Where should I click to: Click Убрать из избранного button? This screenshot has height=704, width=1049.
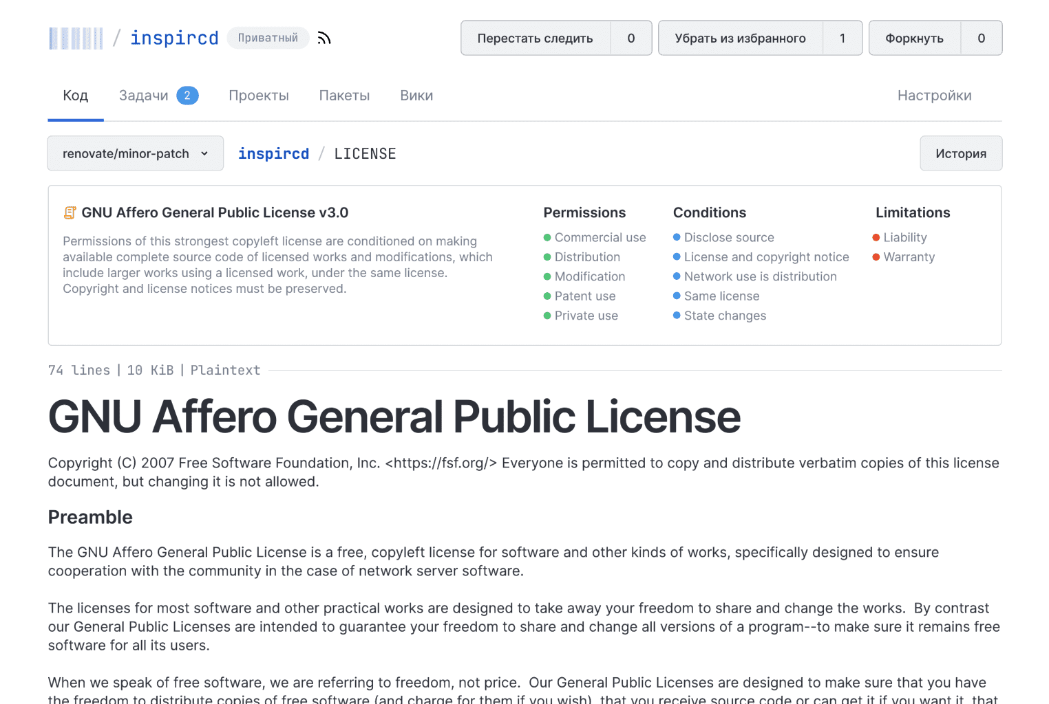[740, 38]
